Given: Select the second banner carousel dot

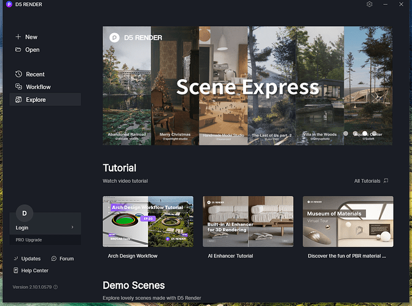Looking at the screenshot, I should tap(356, 133).
